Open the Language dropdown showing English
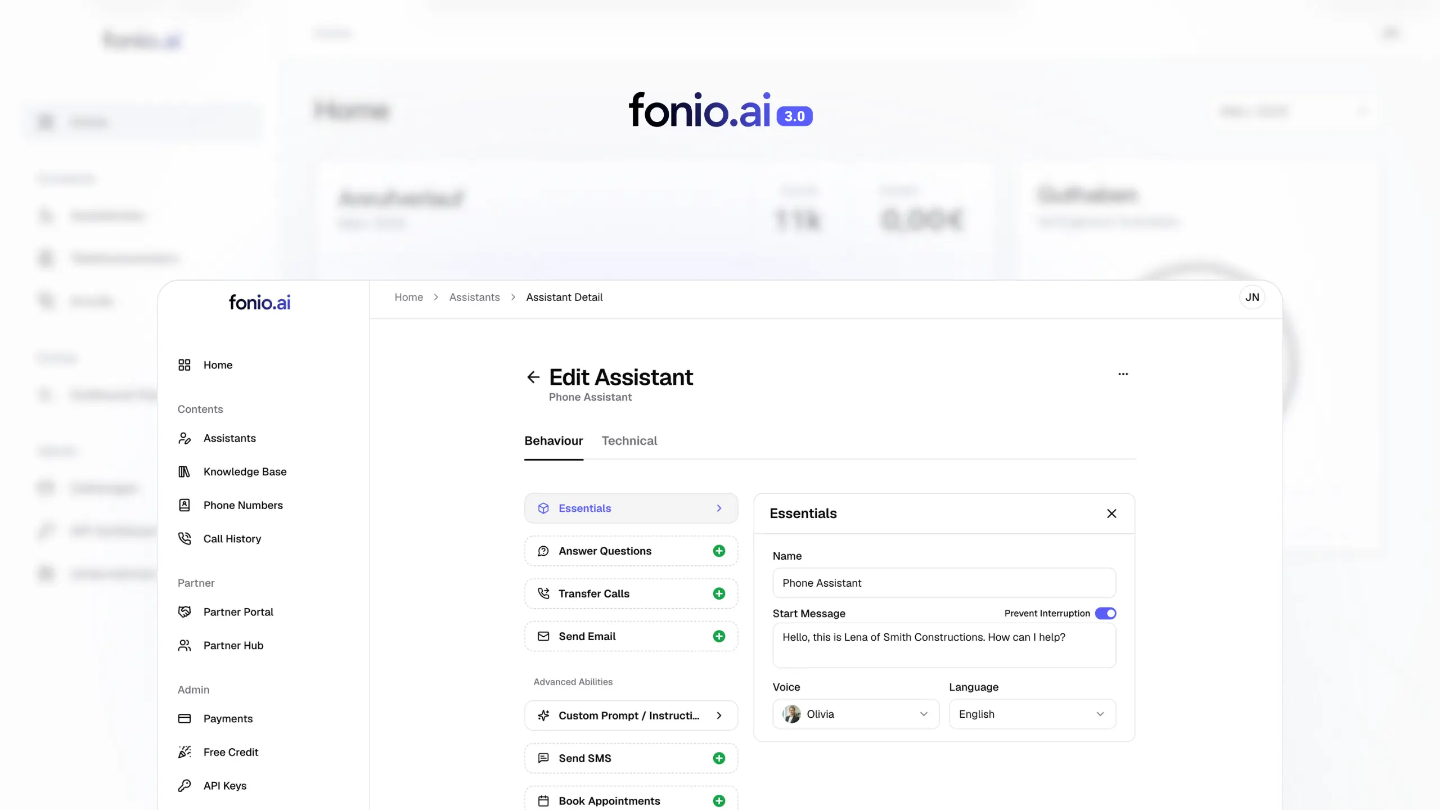 coord(1032,714)
